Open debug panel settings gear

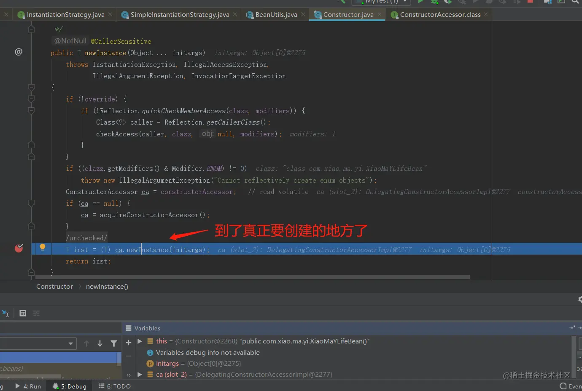click(x=580, y=299)
